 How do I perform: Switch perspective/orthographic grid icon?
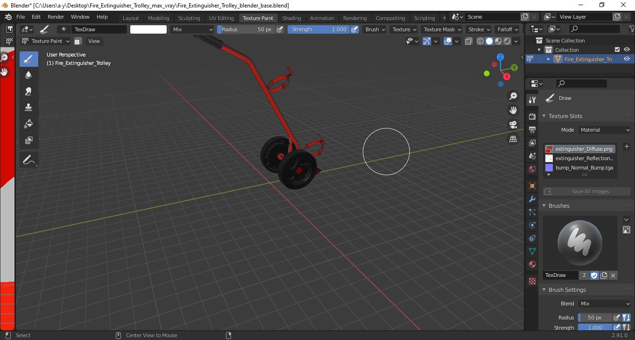513,139
